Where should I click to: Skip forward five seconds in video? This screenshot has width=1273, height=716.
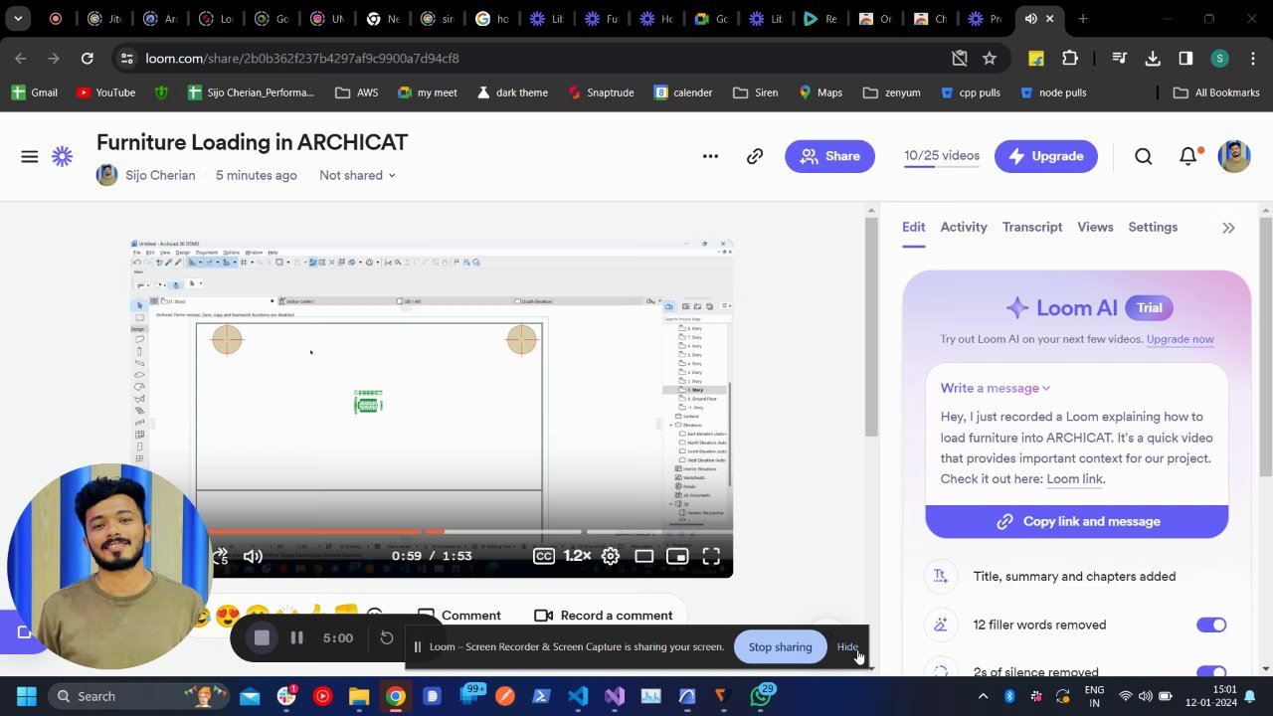coord(220,556)
